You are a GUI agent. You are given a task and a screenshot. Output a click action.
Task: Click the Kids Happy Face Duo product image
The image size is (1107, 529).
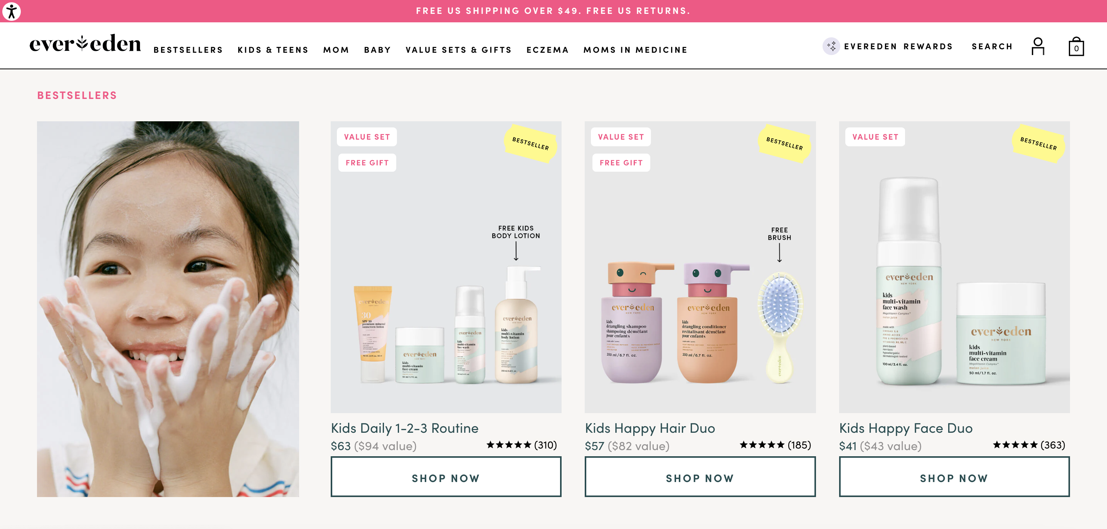954,267
